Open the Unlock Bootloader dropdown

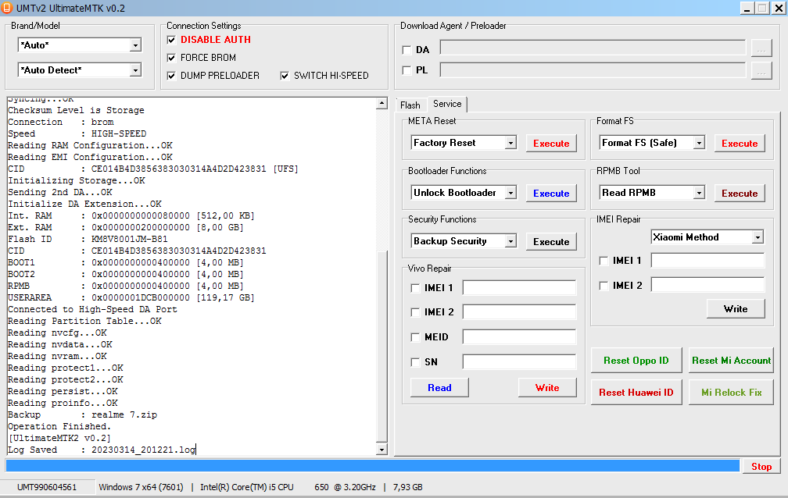coord(510,193)
